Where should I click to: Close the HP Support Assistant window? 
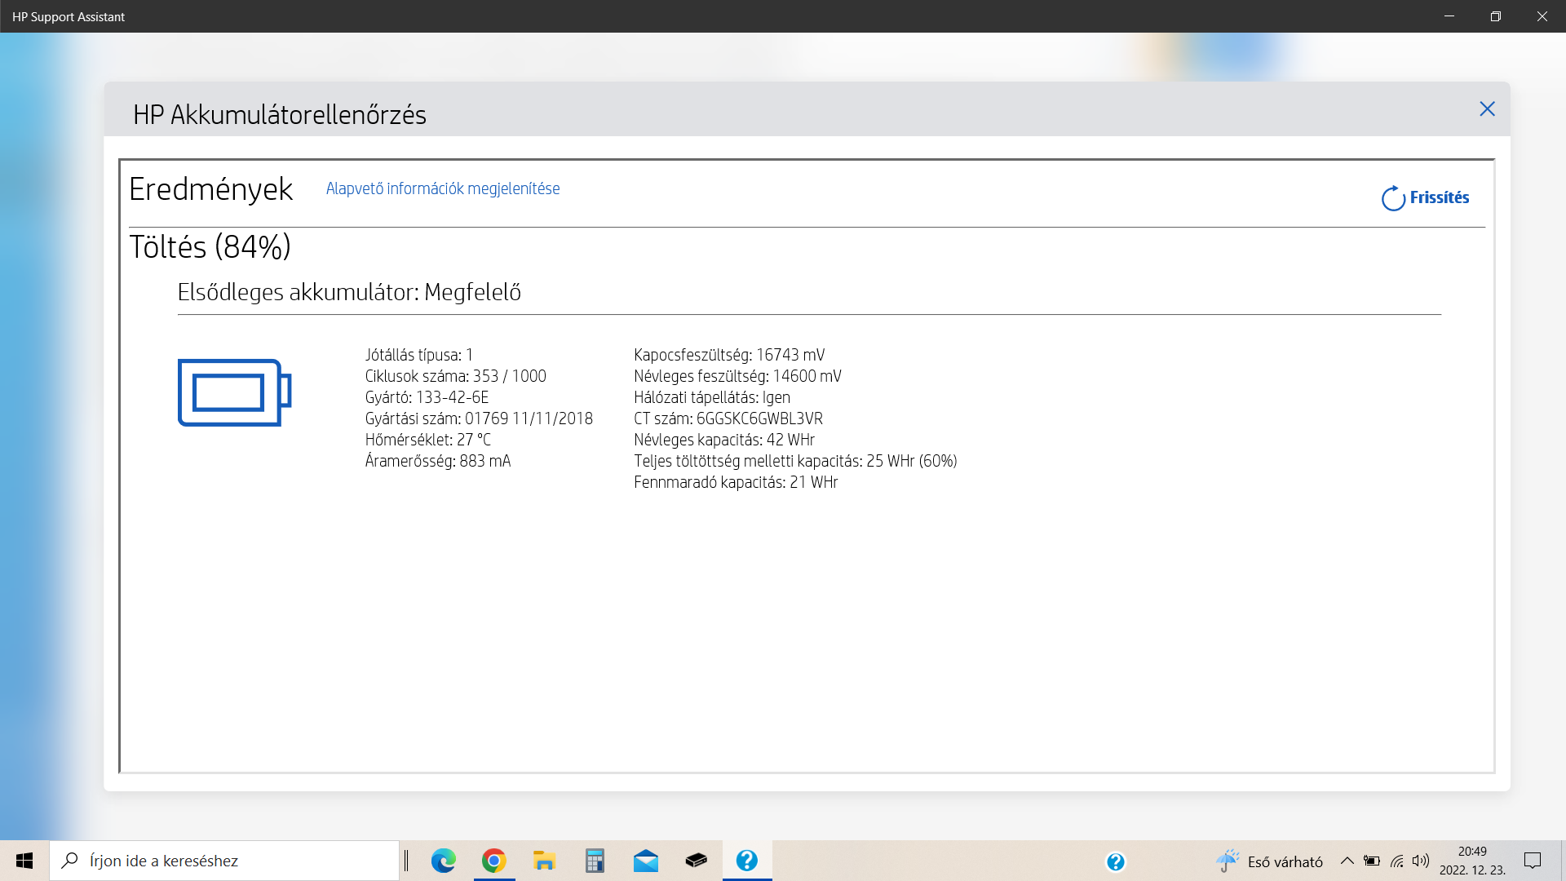[x=1542, y=16]
